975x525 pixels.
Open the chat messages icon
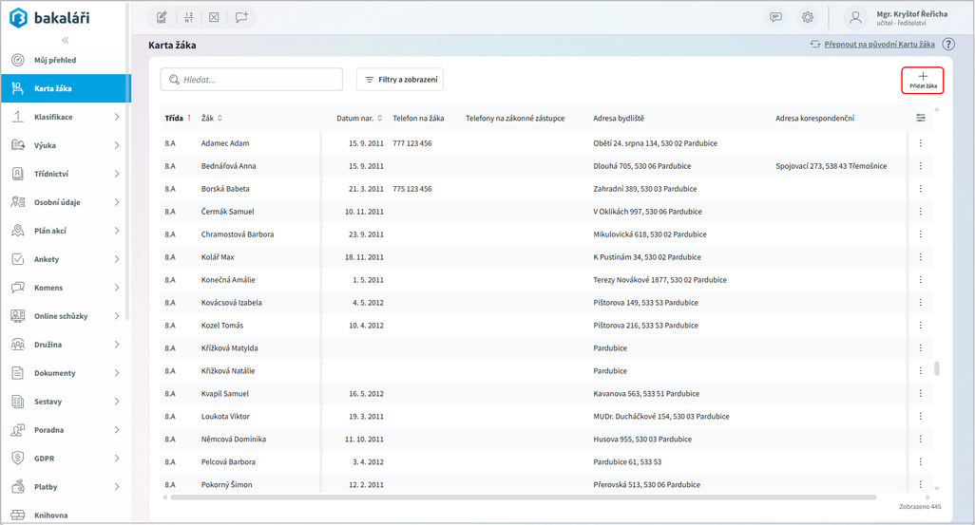pos(775,17)
